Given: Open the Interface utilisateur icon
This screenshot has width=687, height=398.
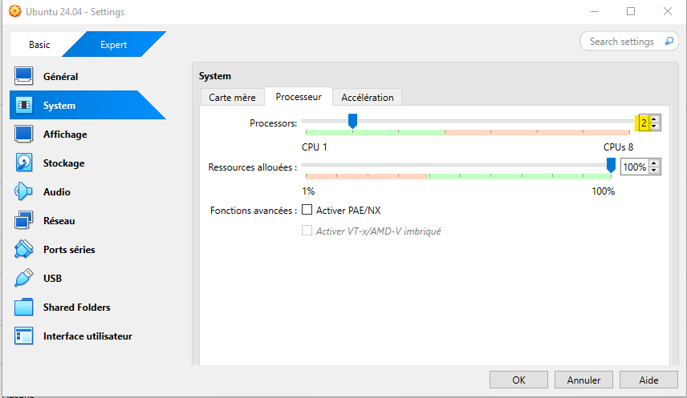Looking at the screenshot, I should coord(24,336).
